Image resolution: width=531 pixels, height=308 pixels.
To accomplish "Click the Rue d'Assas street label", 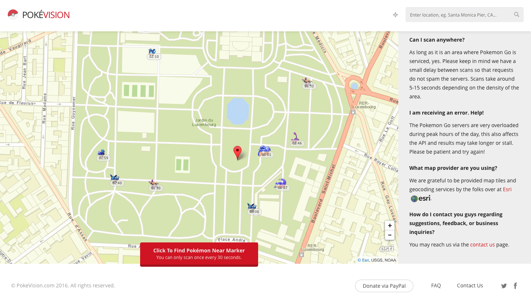I will 77,227.
